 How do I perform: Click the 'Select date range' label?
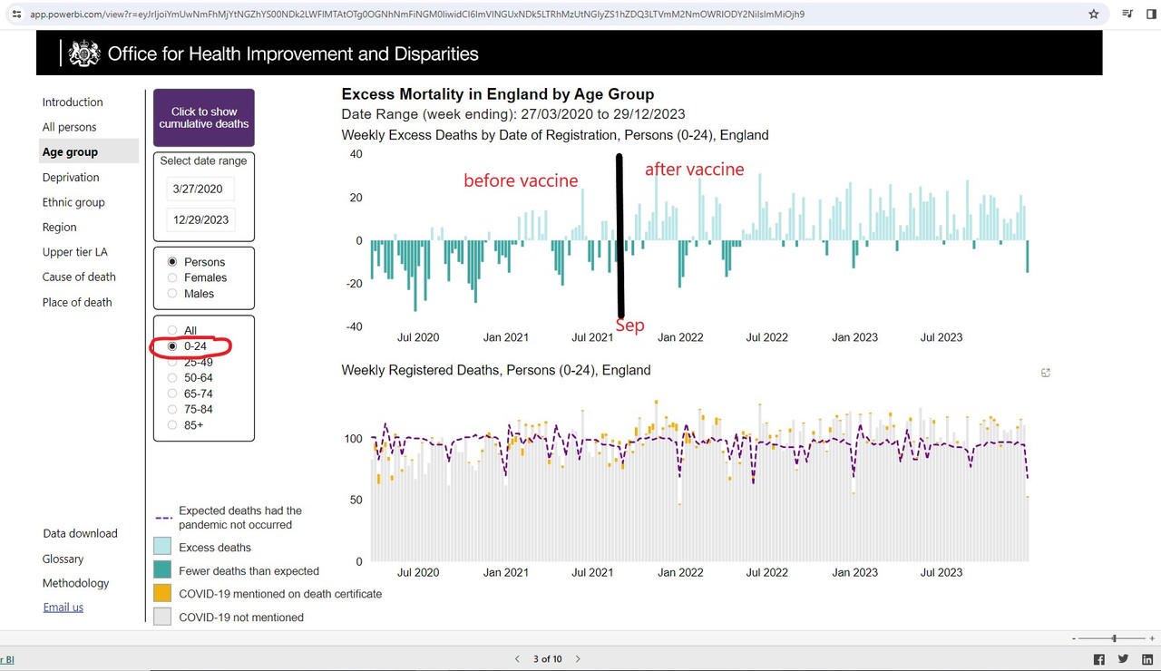tap(203, 160)
